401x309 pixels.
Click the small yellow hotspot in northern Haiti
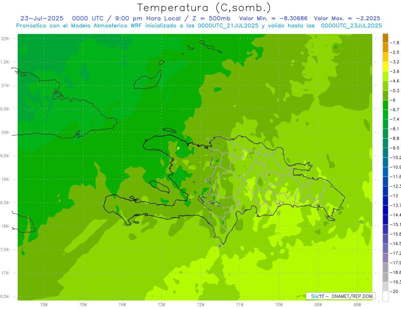pyautogui.click(x=178, y=148)
